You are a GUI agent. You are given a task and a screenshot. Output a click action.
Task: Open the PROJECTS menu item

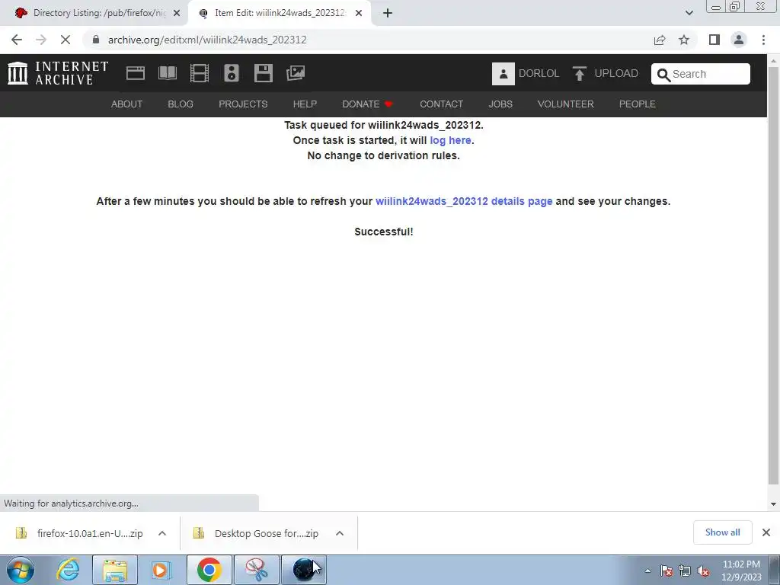click(x=243, y=104)
